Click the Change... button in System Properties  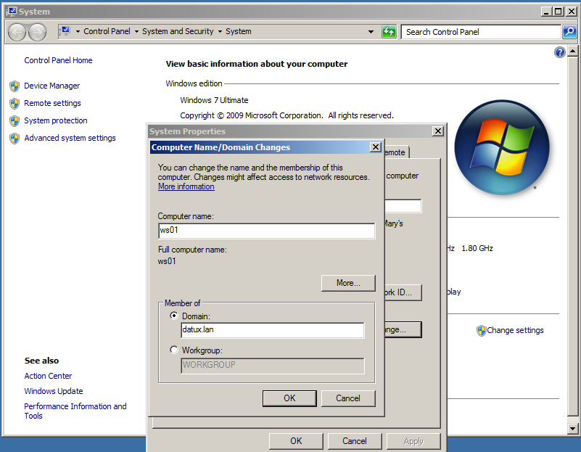click(403, 329)
